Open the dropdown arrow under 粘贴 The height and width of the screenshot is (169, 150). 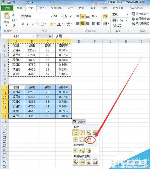[6, 26]
